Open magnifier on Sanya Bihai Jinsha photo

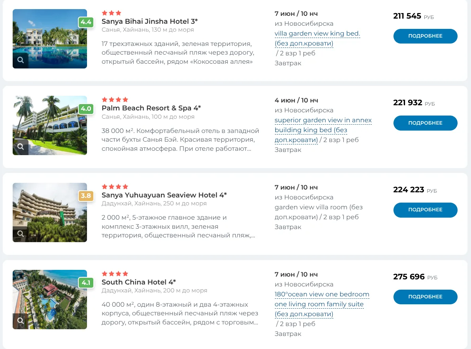[x=21, y=60]
